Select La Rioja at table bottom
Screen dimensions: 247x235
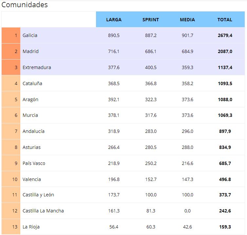[x=31, y=227]
